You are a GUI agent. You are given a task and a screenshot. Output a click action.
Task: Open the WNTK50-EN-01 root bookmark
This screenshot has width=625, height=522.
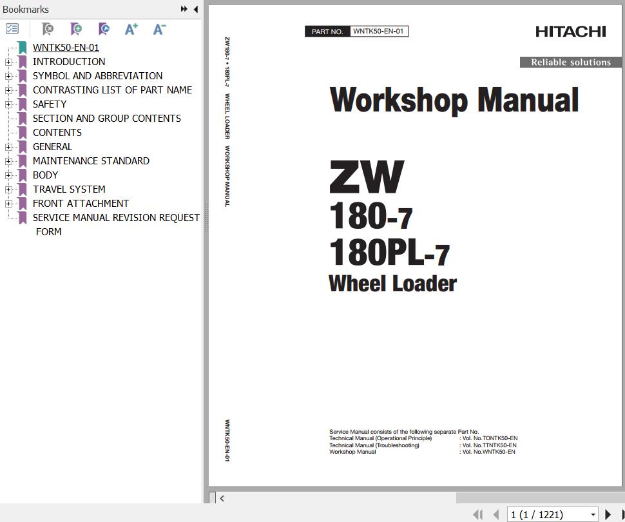point(66,48)
